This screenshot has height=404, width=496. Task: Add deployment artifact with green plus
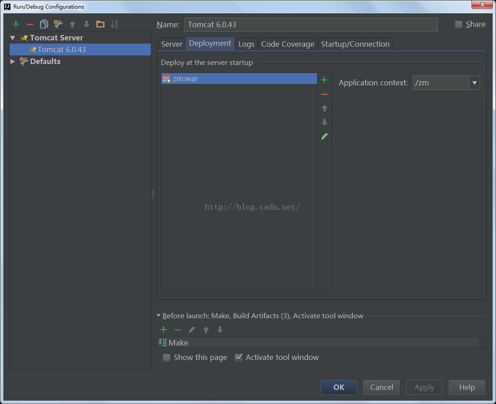(324, 80)
